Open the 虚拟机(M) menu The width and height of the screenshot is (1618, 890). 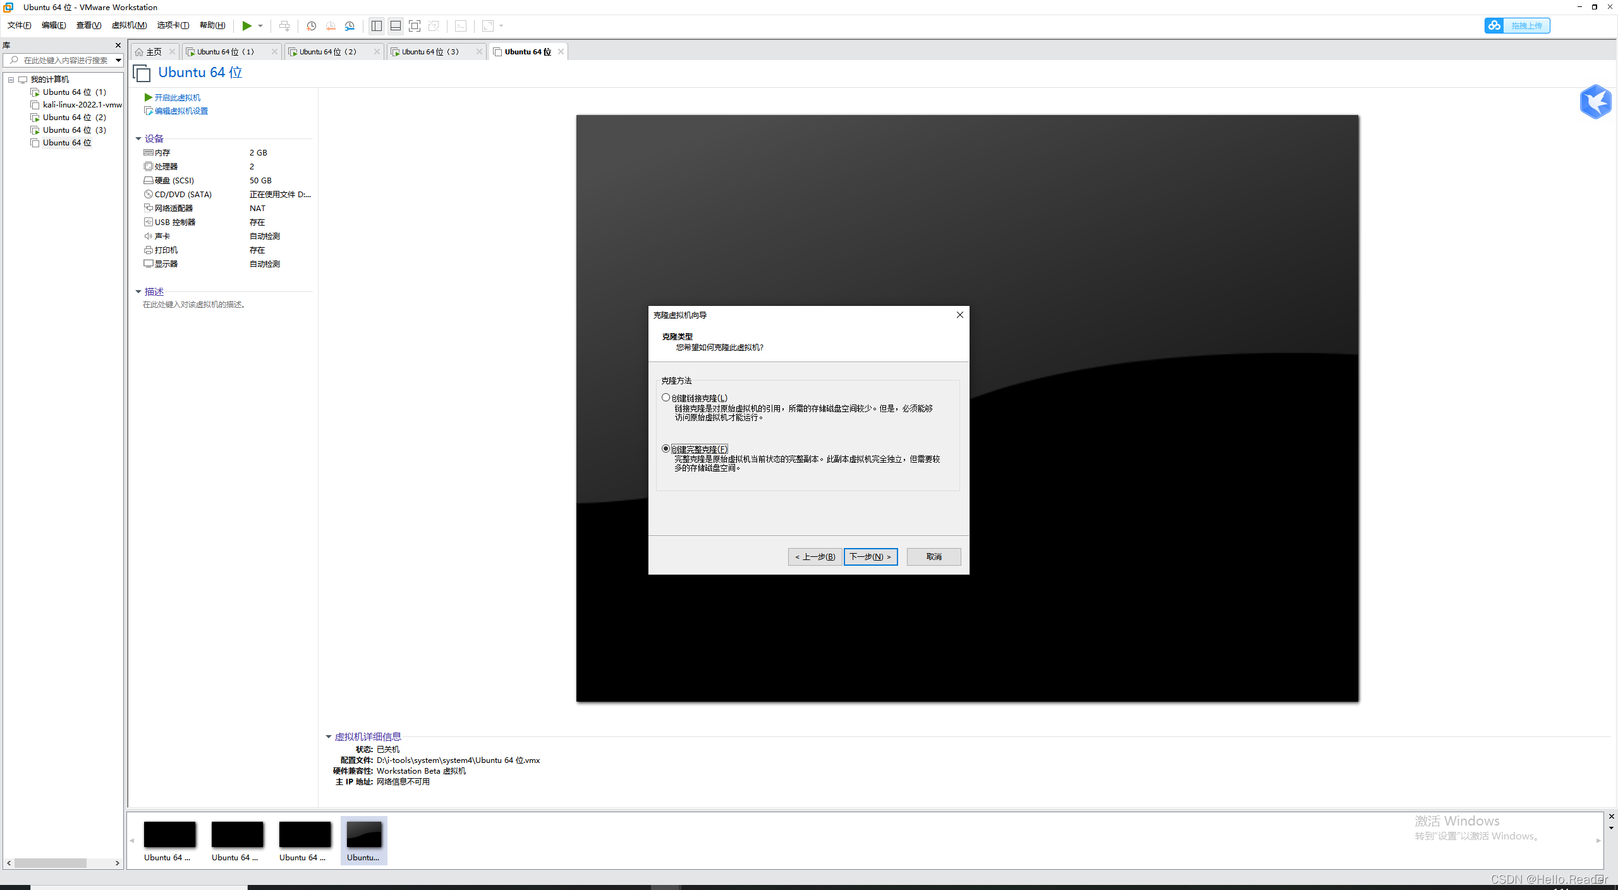click(129, 25)
